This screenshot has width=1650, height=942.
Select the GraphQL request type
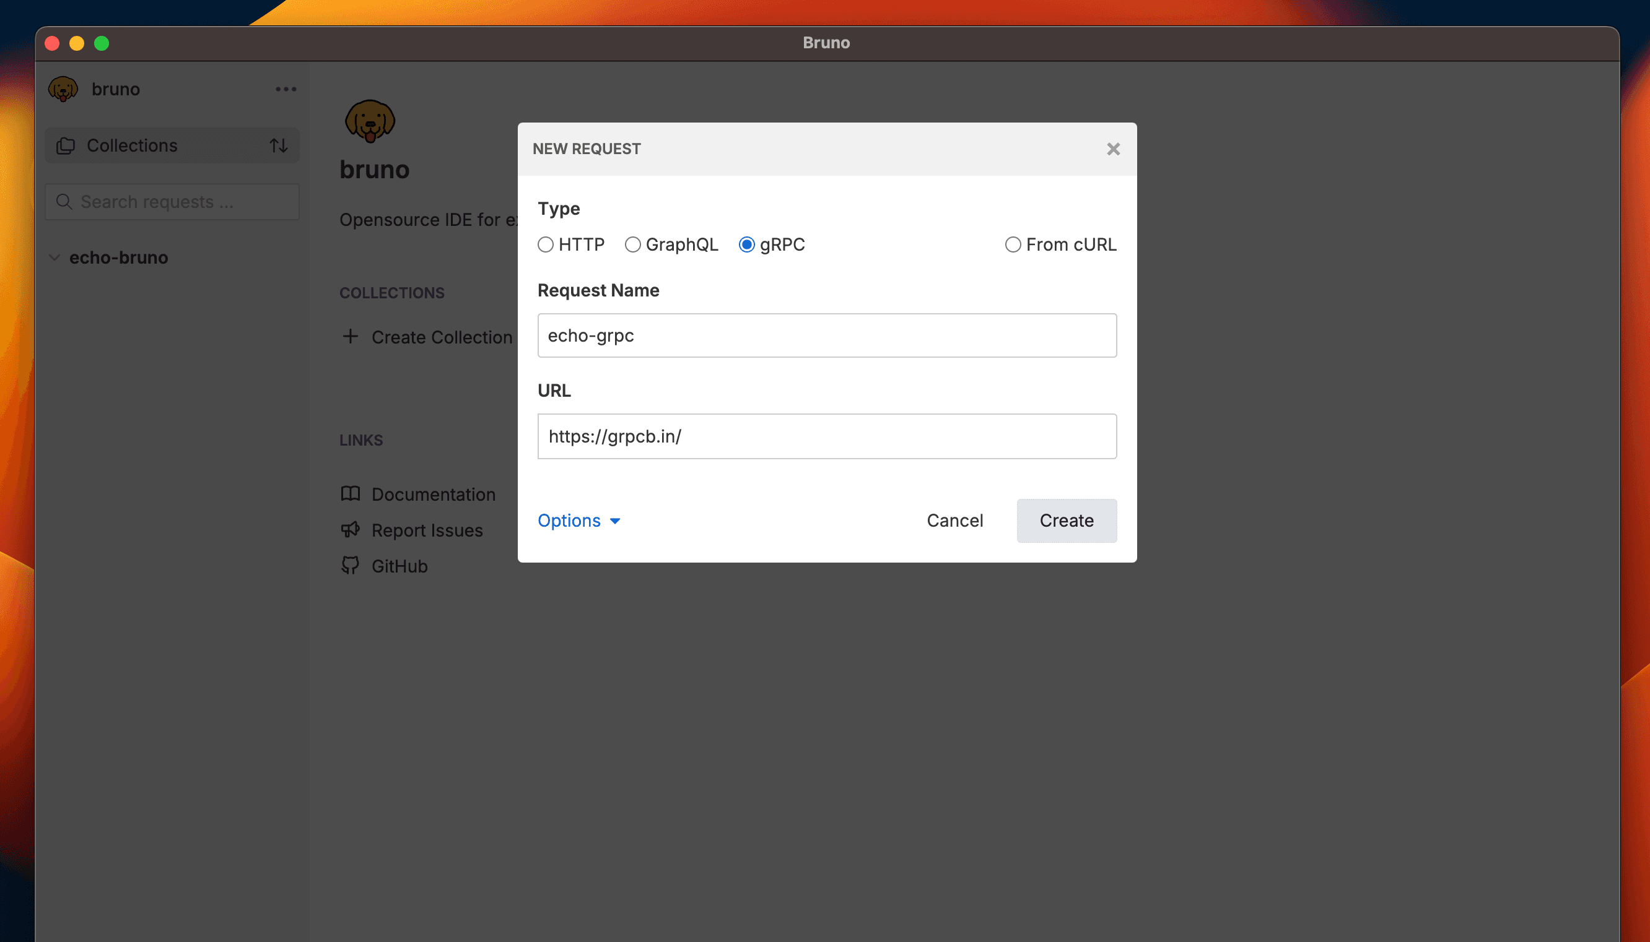pos(633,244)
